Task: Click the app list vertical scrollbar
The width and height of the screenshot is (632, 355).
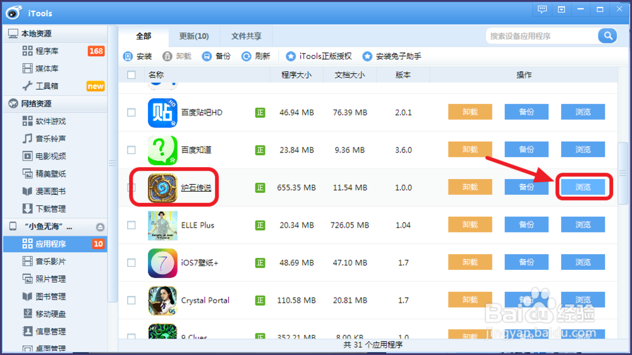Action: click(x=623, y=173)
